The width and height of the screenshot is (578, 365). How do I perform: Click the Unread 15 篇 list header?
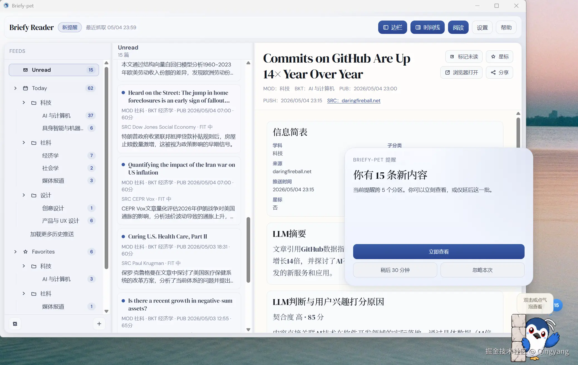128,51
